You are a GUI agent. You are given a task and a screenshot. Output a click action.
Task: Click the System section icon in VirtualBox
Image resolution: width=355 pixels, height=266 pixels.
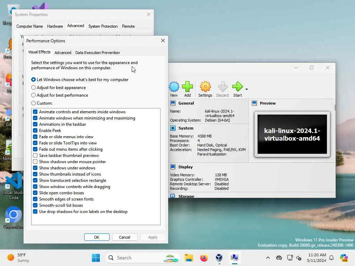[173, 128]
